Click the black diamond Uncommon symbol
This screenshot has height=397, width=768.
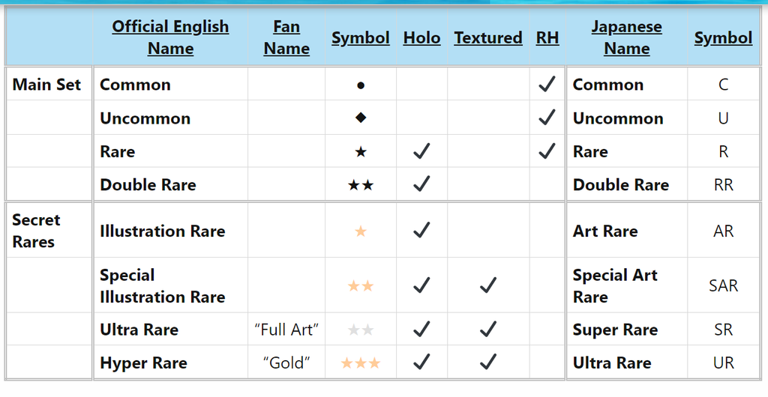tap(361, 118)
